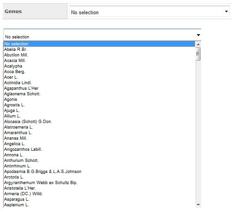Select 'Agrostis L.' from the list

coord(99,105)
